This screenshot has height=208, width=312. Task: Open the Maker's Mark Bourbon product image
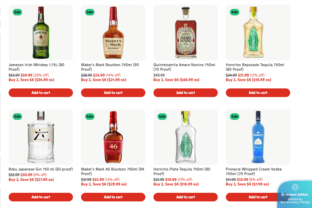pos(113,33)
